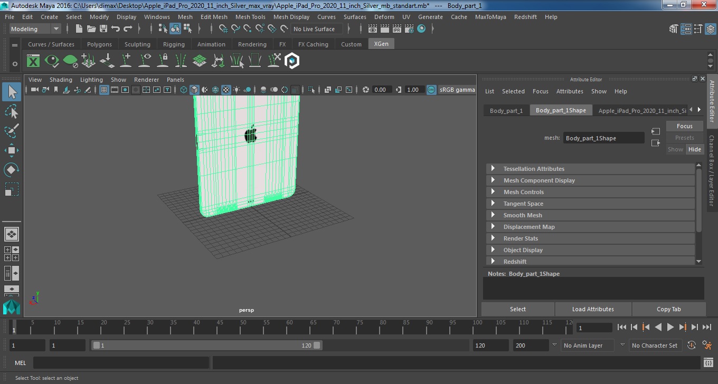Screen dimensions: 718x384
Task: Redo the action via arrow icon
Action: (x=128, y=29)
